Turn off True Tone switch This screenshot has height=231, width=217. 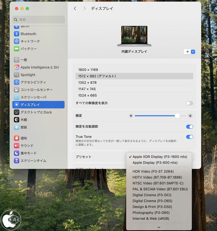[190, 137]
